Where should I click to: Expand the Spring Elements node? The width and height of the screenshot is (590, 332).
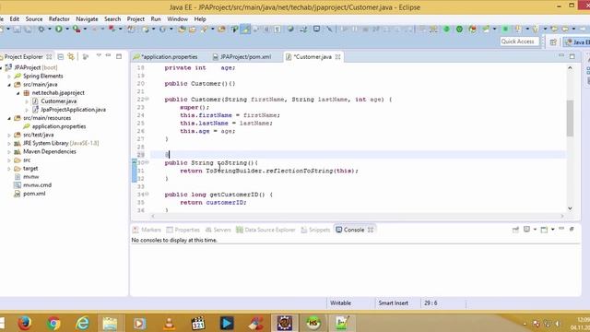9,76
